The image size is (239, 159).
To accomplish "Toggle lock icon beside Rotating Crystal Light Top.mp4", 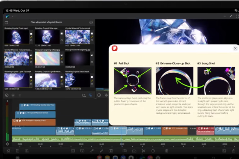I will pos(31,84).
